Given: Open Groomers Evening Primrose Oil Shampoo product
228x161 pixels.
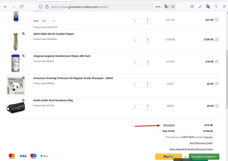Looking at the screenshot, I should coord(73,78).
